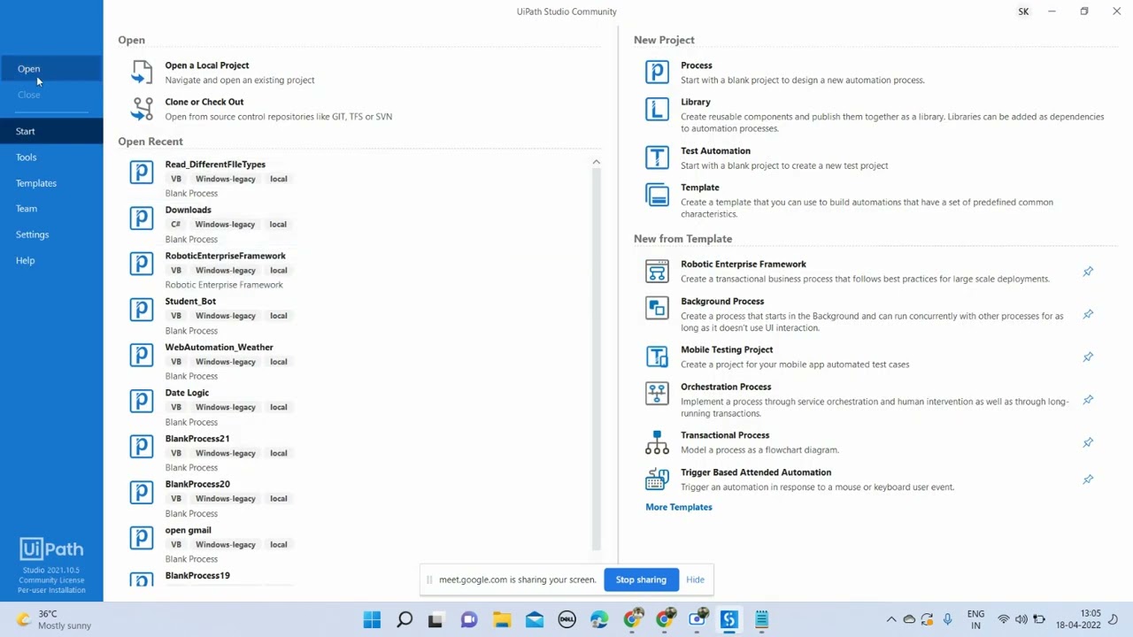
Task: Click the new Process project icon
Action: click(x=657, y=72)
